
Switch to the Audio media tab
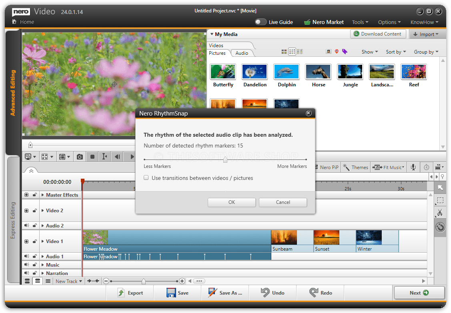pyautogui.click(x=242, y=53)
